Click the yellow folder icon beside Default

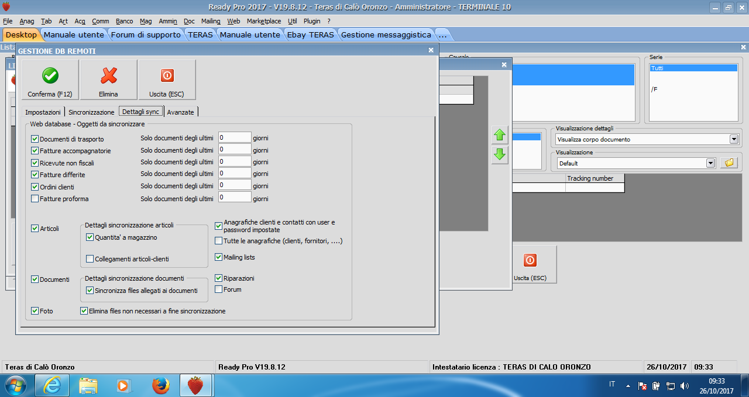728,163
